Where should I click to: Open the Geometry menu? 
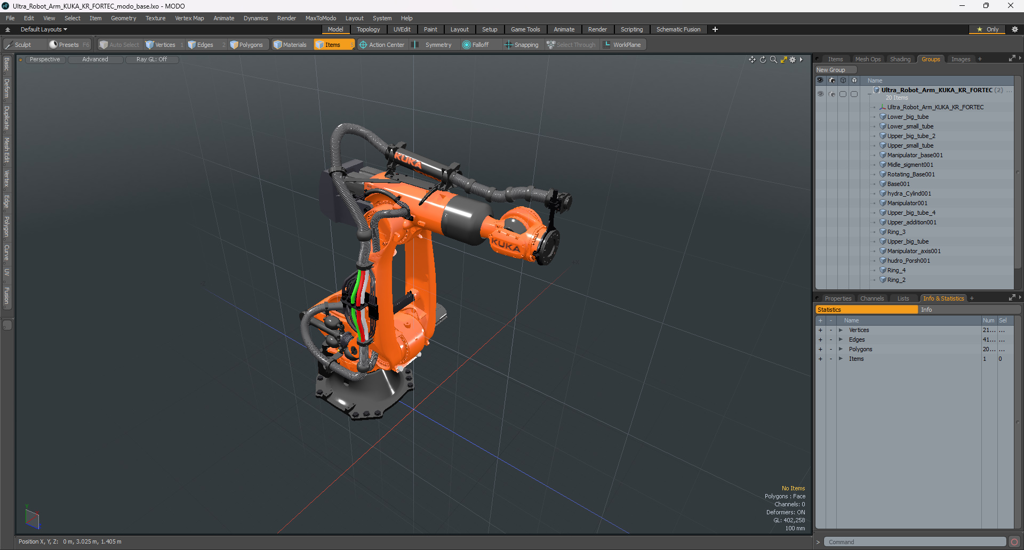[123, 18]
